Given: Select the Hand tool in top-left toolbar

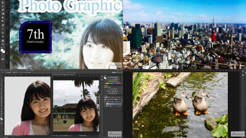Looking at the screenshot, I should 3,41.
